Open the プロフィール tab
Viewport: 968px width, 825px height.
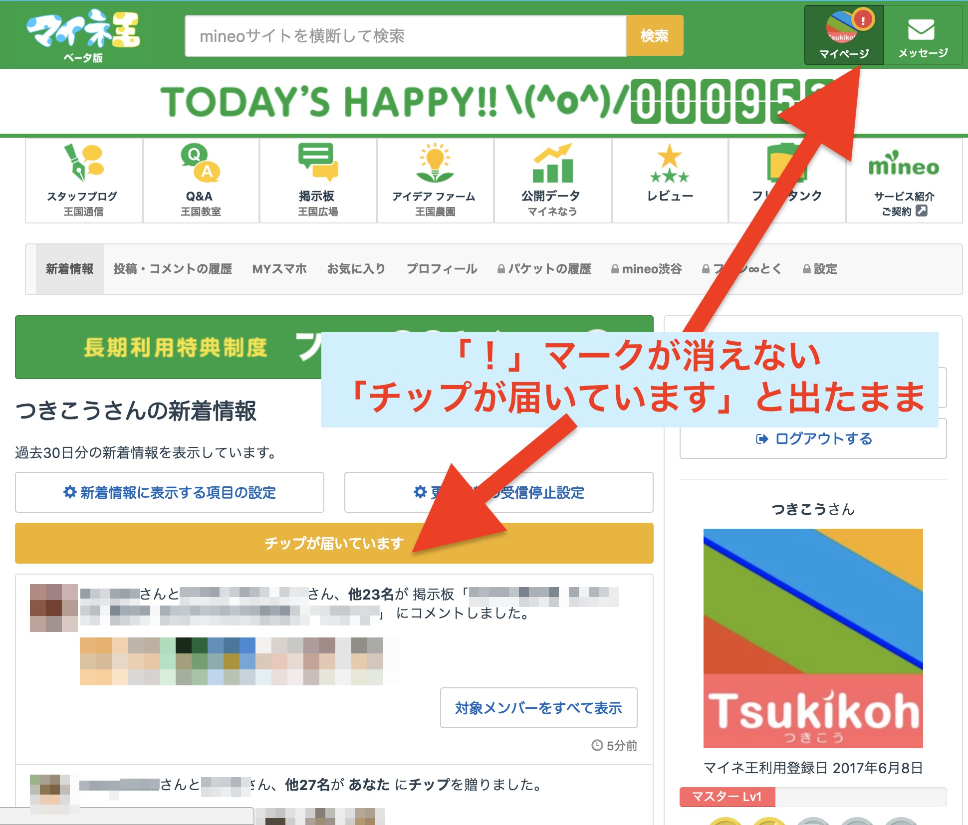[x=442, y=269]
